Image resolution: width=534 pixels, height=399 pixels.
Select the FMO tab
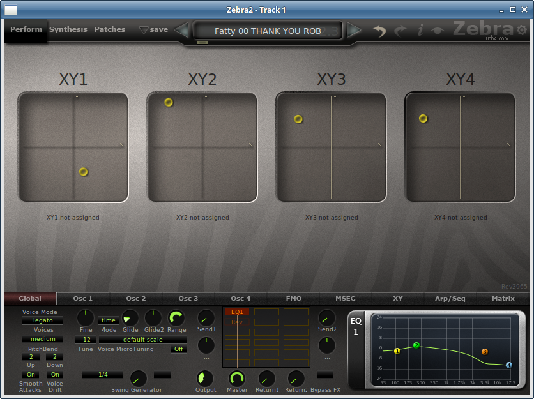(x=294, y=298)
